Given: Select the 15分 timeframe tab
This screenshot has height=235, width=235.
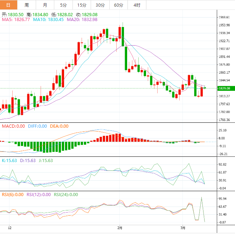Looking at the screenshot, I should [x=82, y=5].
